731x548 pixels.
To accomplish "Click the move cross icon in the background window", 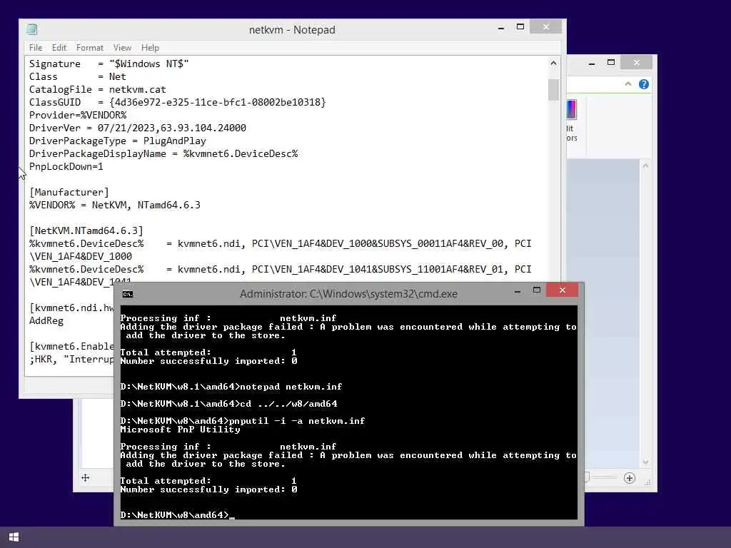I will (86, 477).
